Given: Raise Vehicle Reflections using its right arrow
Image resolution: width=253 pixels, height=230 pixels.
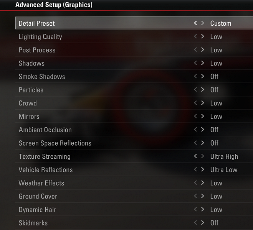Looking at the screenshot, I should (x=202, y=169).
